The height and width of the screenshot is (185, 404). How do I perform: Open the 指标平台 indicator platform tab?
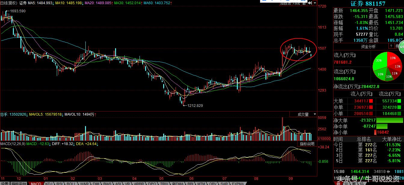pos(19,183)
